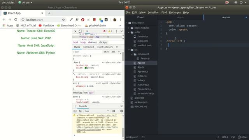249x140 pixels.
Task: Toggle the DevTools device toolbar
Action: 80,31
